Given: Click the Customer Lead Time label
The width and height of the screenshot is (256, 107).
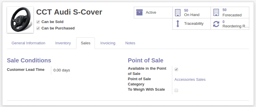Looking at the screenshot, I should [x=26, y=70].
